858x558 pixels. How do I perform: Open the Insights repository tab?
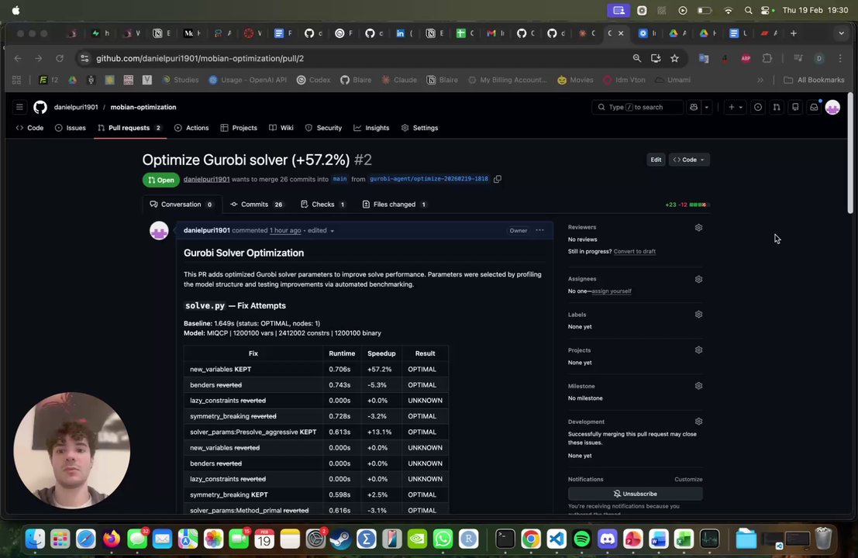371,128
